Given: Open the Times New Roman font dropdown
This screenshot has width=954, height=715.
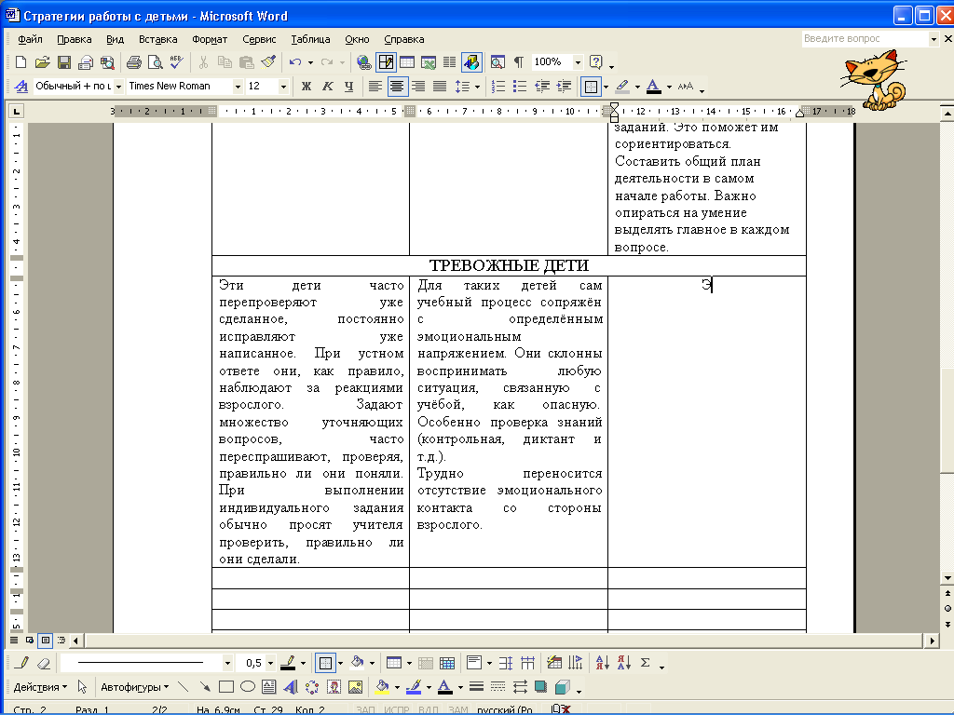Looking at the screenshot, I should coord(238,87).
